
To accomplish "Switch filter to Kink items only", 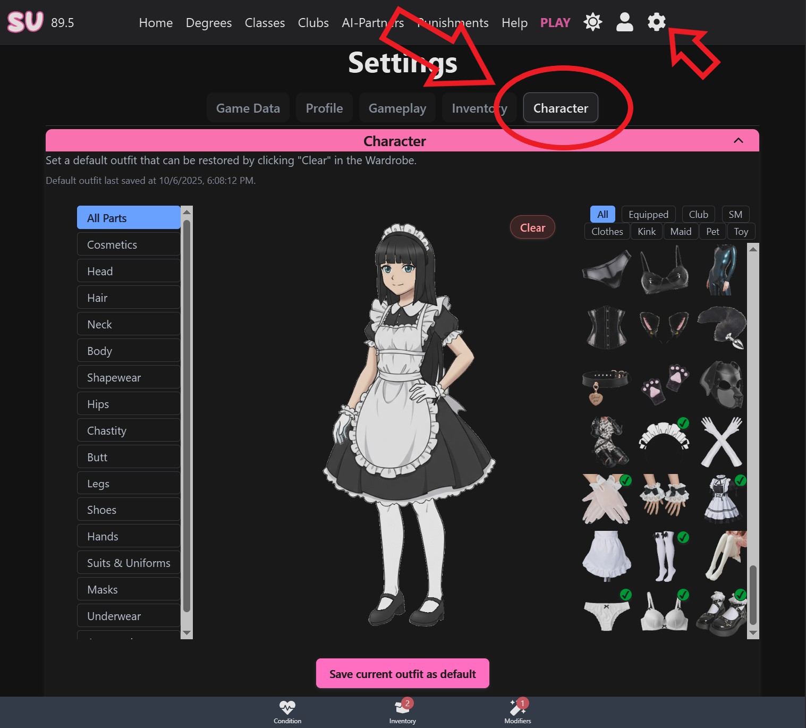I will [646, 231].
